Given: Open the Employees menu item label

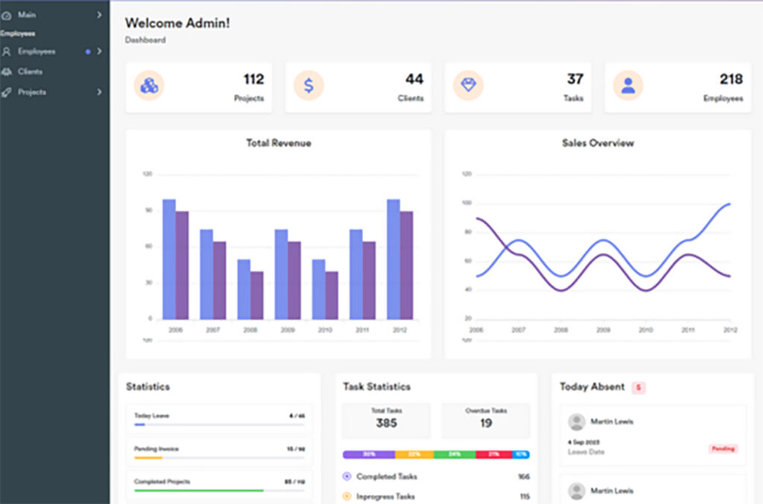Looking at the screenshot, I should 37,51.
